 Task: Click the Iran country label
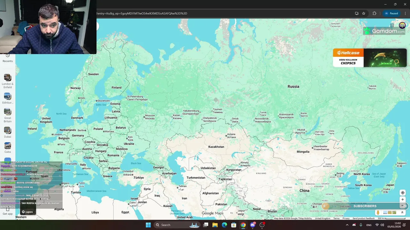pyautogui.click(x=184, y=198)
